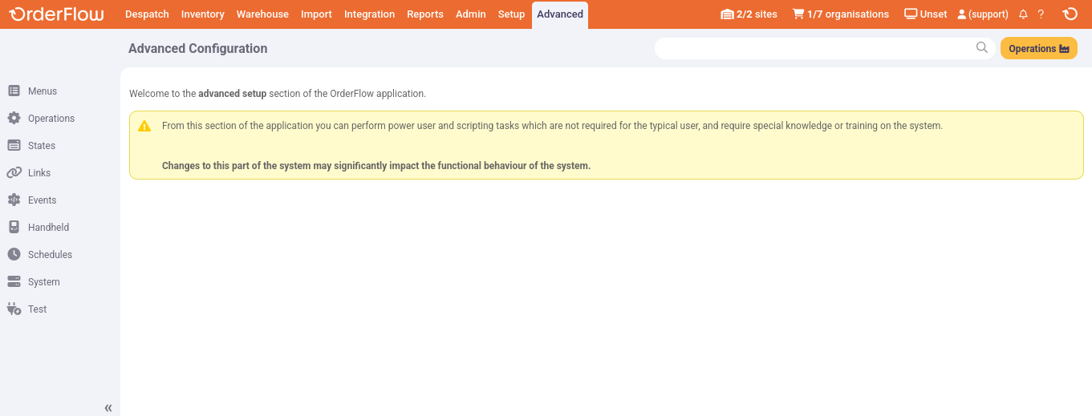Click the Menus list icon in sidebar
Viewport: 1092px width, 416px height.
[x=14, y=91]
